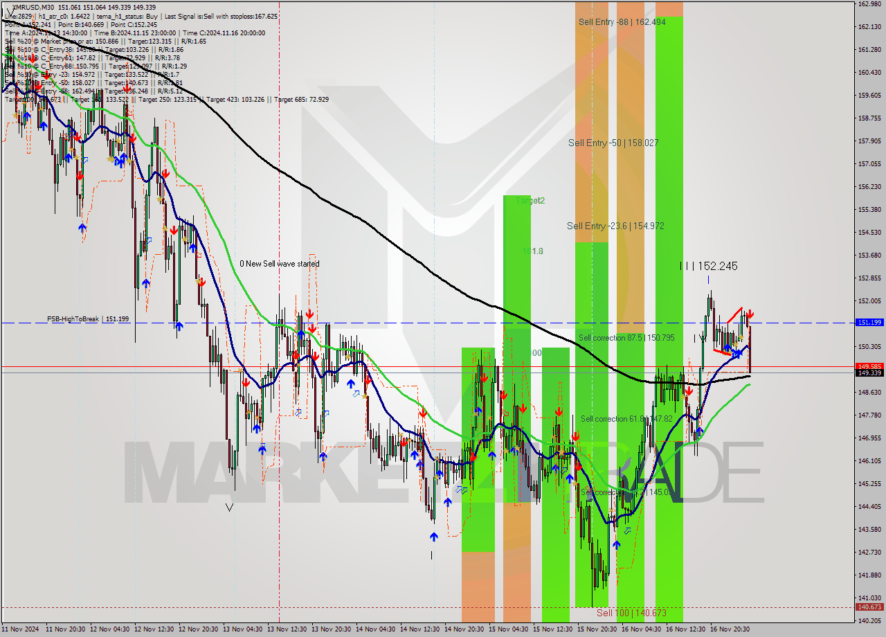Screen dimensions: 886x637
Task: Click the 146.105 price axis label
Action: point(869,461)
